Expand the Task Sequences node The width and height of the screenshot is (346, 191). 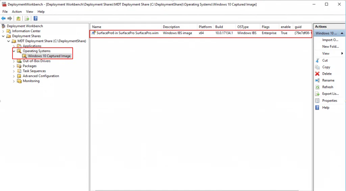tap(14, 71)
